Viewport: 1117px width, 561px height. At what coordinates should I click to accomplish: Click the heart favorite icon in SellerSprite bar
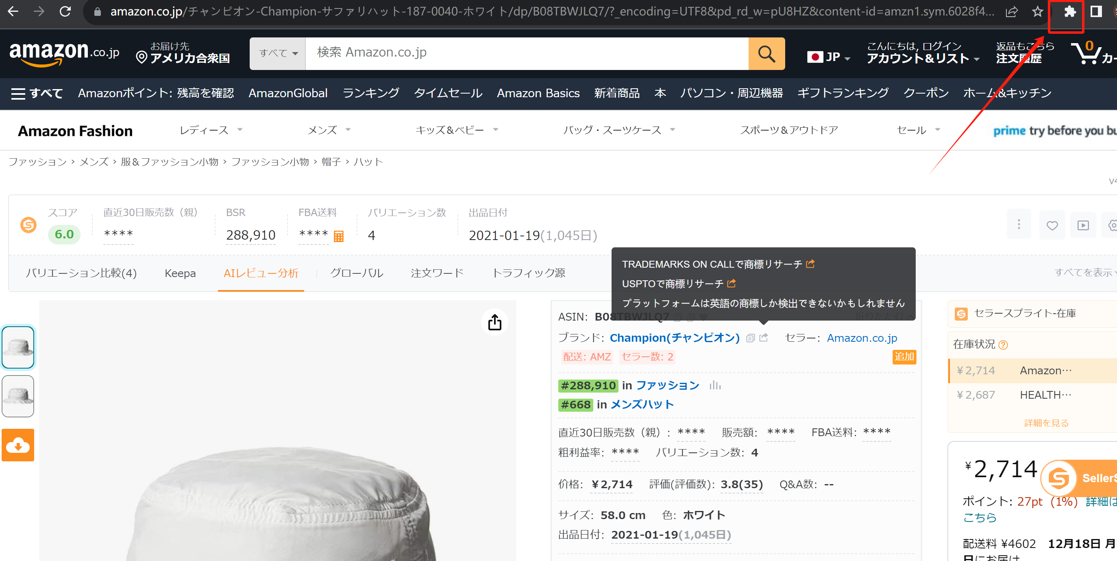(1052, 225)
